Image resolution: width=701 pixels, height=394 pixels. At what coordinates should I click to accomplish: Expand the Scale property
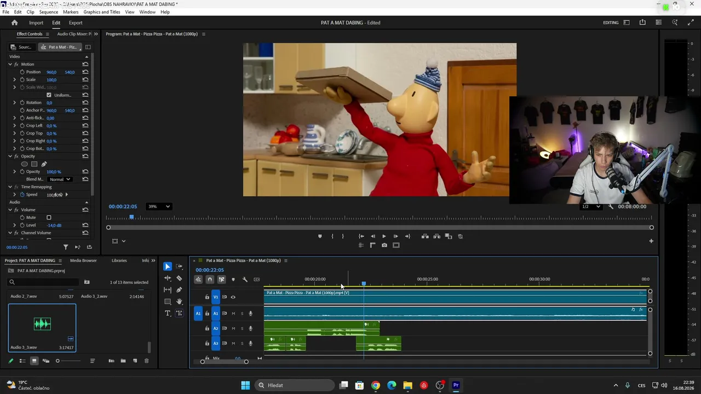tap(15, 80)
